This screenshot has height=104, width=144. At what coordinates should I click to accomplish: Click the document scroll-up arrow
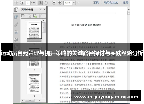click(x=129, y=9)
